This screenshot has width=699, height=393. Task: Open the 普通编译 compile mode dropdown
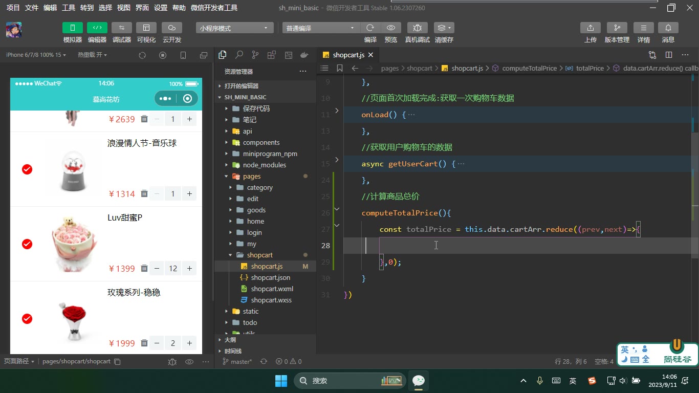pyautogui.click(x=321, y=28)
